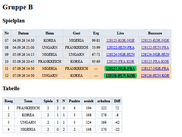182x137 pixels.
Task: Open boxscore link 128124-NGR-HUN
Action: tap(155, 54)
